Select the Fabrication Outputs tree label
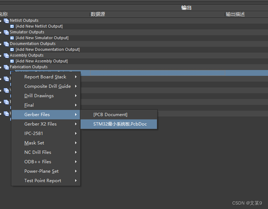Image resolution: width=268 pixels, height=209 pixels. [29, 67]
